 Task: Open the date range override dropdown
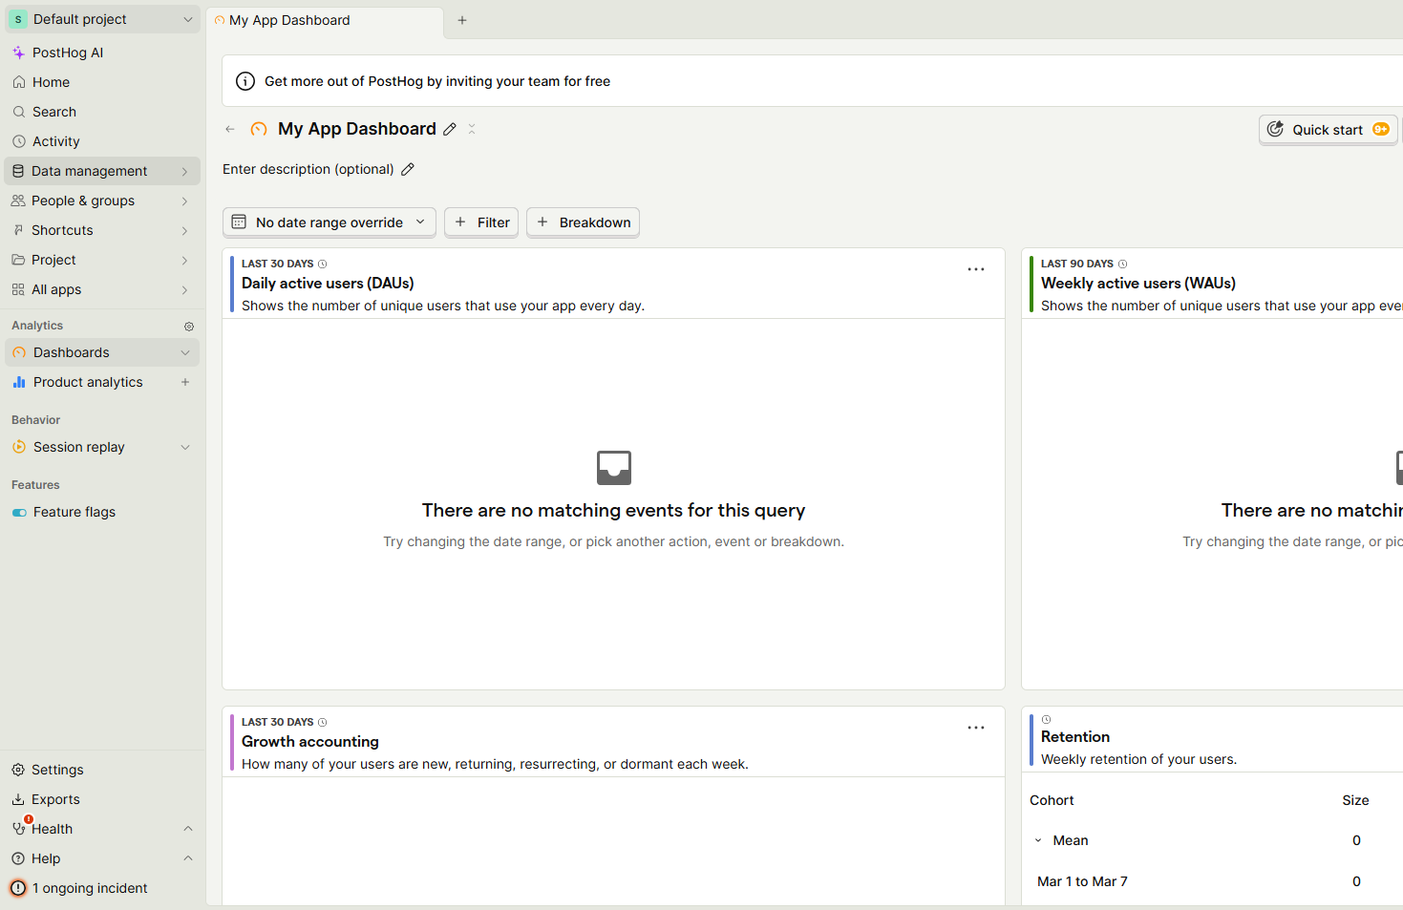(x=329, y=222)
